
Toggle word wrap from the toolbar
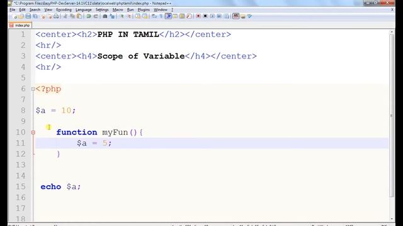[x=154, y=16]
